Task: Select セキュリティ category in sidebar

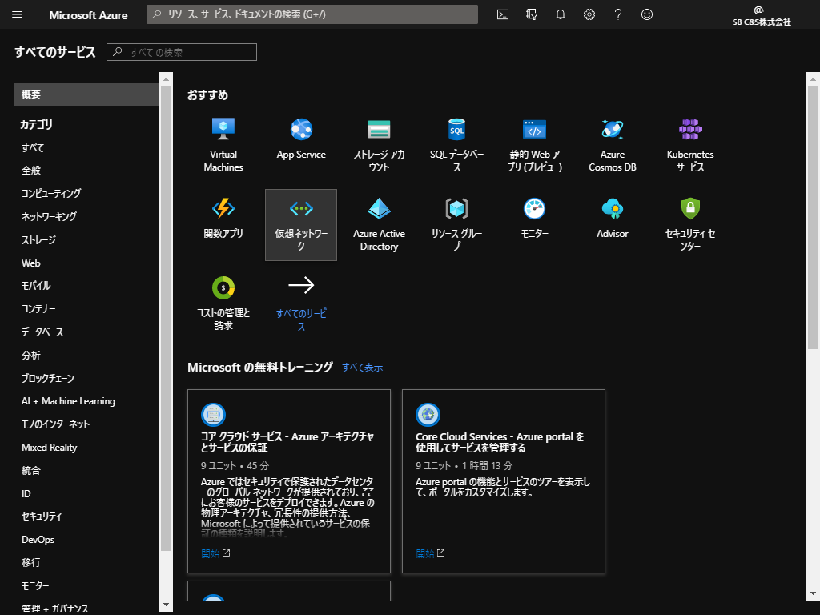Action: click(42, 517)
